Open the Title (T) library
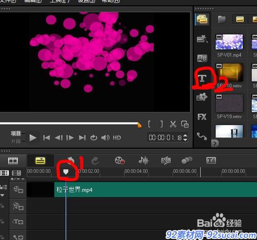This screenshot has width=257, height=240. point(202,78)
